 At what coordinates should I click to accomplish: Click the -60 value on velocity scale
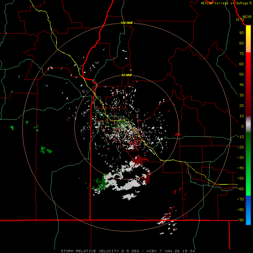point(240,189)
